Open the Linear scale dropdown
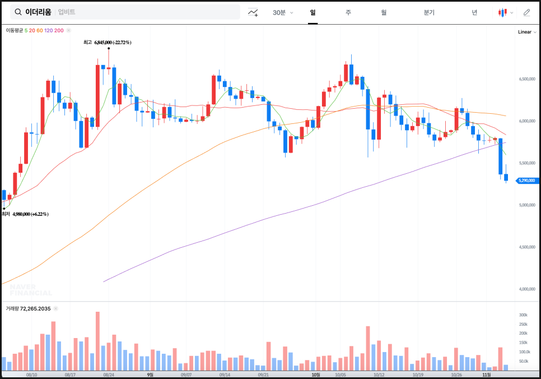This screenshot has width=541, height=379. coord(527,32)
